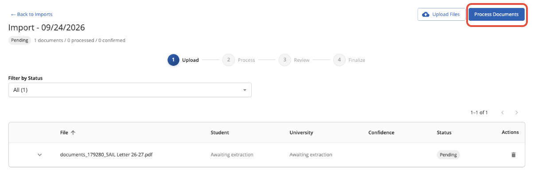Sort by the University column header
The image size is (534, 175).
coord(301,133)
